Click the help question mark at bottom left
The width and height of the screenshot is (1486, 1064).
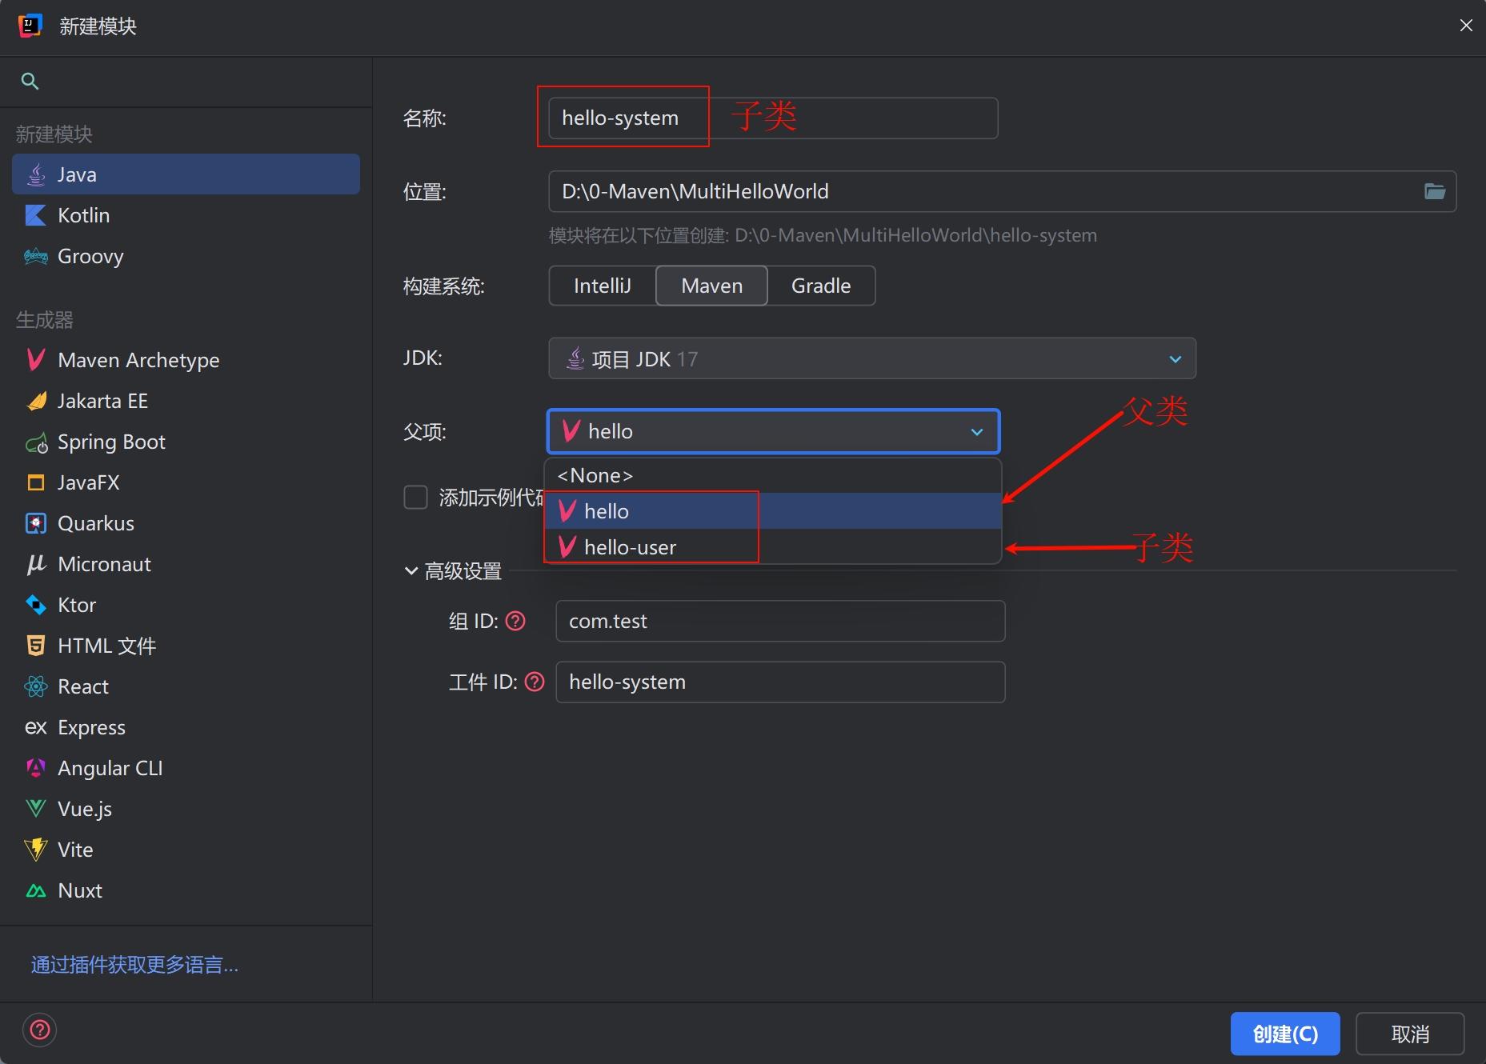pyautogui.click(x=39, y=1030)
